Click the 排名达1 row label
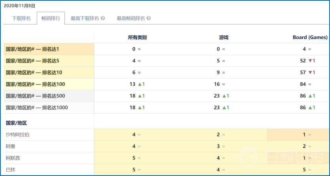The image size is (330, 176). point(32,49)
